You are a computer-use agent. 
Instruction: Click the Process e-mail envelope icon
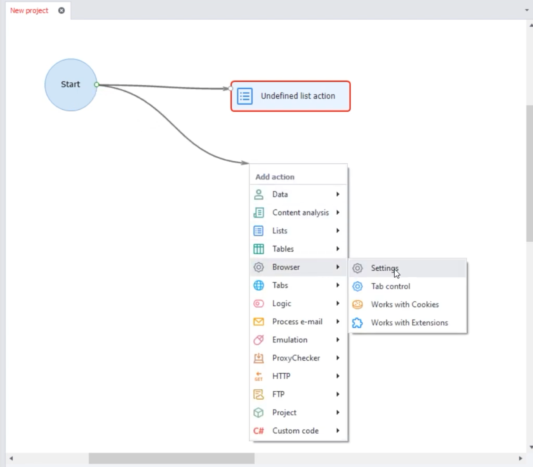pyautogui.click(x=258, y=322)
